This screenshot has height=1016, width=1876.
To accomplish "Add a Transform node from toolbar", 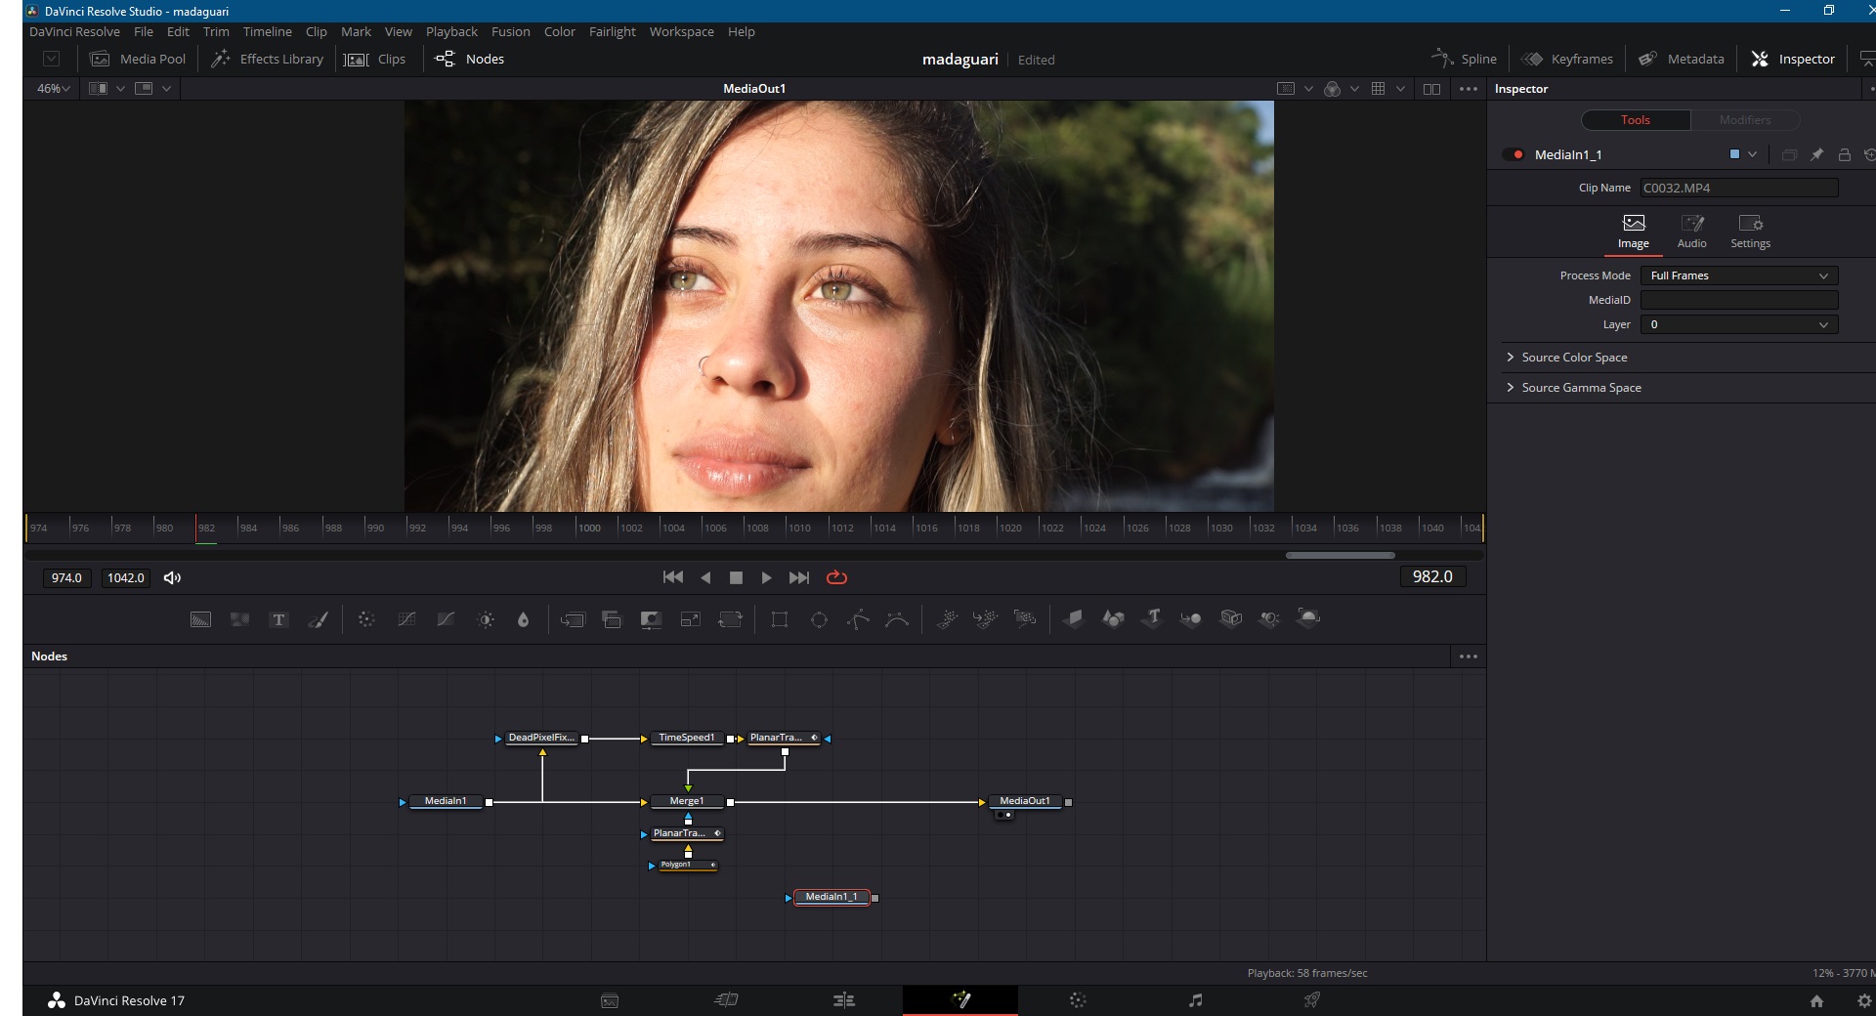I will click(730, 619).
